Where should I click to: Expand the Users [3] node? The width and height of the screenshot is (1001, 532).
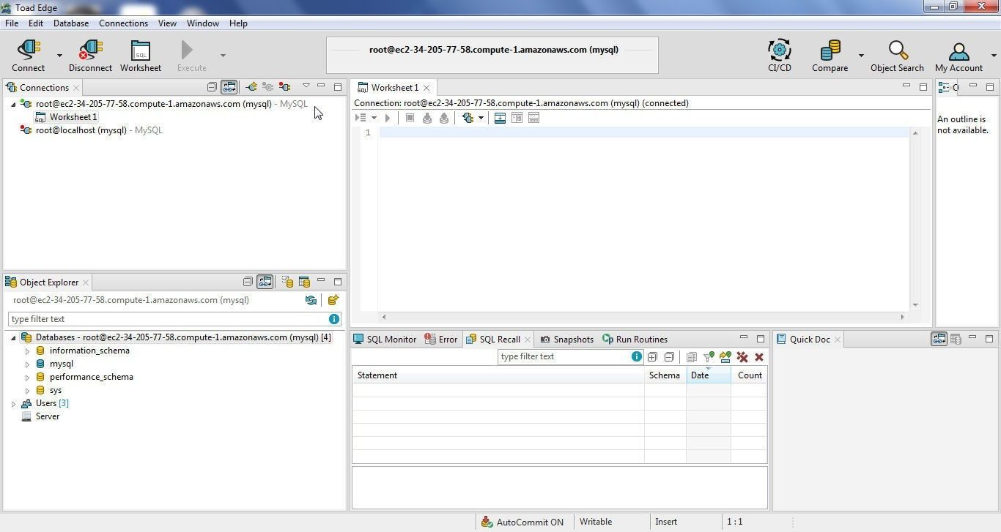(13, 404)
